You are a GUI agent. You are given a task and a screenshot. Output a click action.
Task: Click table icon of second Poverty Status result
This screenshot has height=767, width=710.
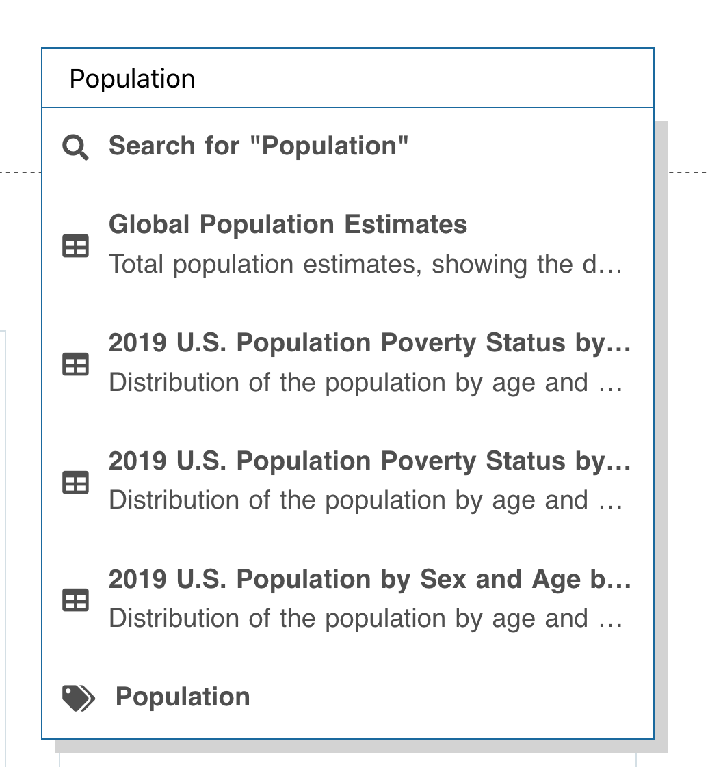(x=75, y=483)
